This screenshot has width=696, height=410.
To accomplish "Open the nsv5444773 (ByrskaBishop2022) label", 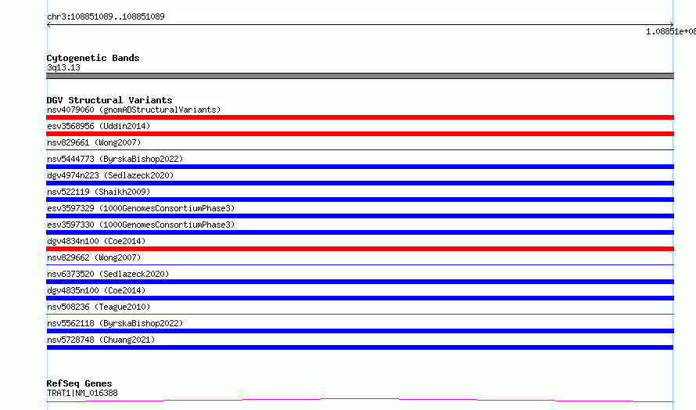I will click(x=115, y=159).
